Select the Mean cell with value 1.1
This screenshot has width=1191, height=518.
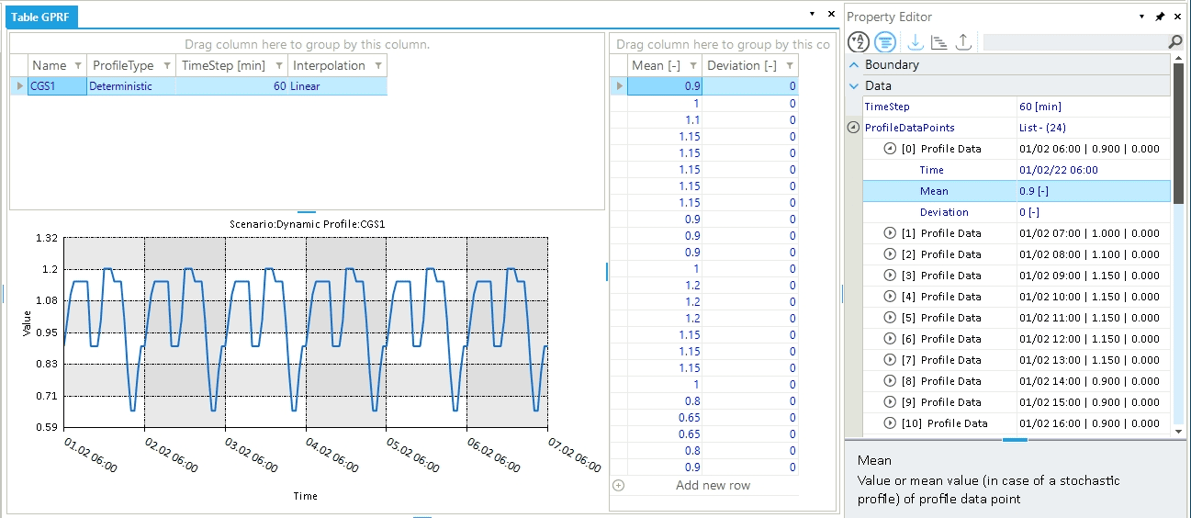tap(665, 120)
